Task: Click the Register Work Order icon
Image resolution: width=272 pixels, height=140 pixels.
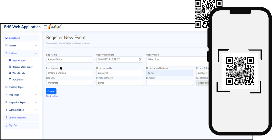Action: 10,67
